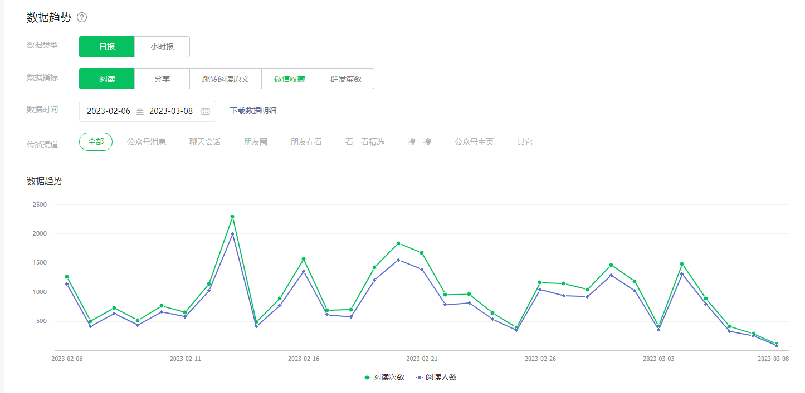Select the 全部 channel filter
The image size is (805, 393).
96,142
